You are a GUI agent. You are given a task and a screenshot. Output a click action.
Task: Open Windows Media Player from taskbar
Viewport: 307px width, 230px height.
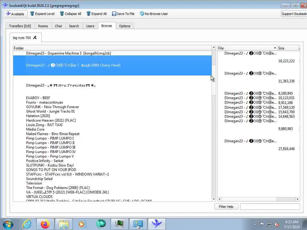[x=82, y=224]
